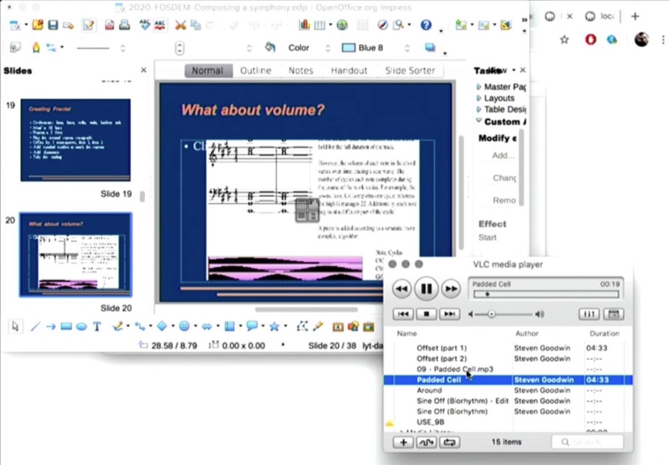
Task: Choose the Rectangle drawing tool
Action: (x=66, y=327)
